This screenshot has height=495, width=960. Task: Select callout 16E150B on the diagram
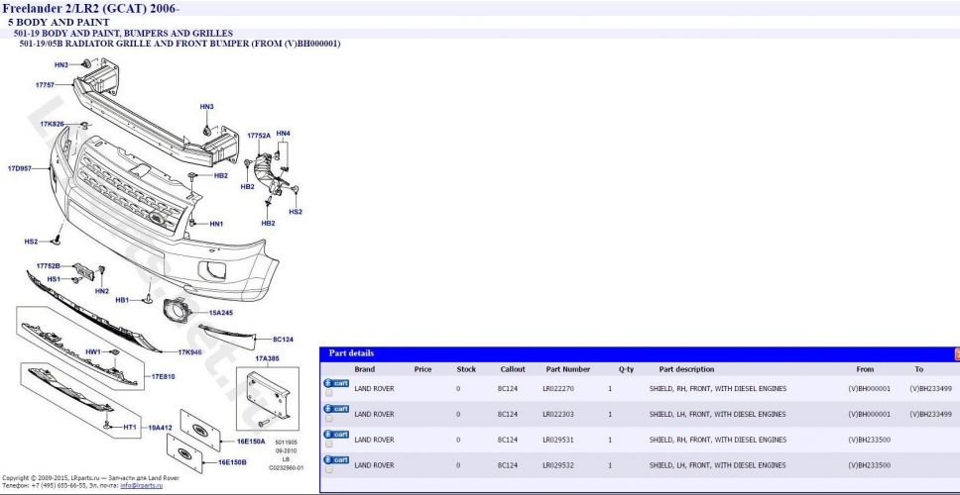(232, 462)
